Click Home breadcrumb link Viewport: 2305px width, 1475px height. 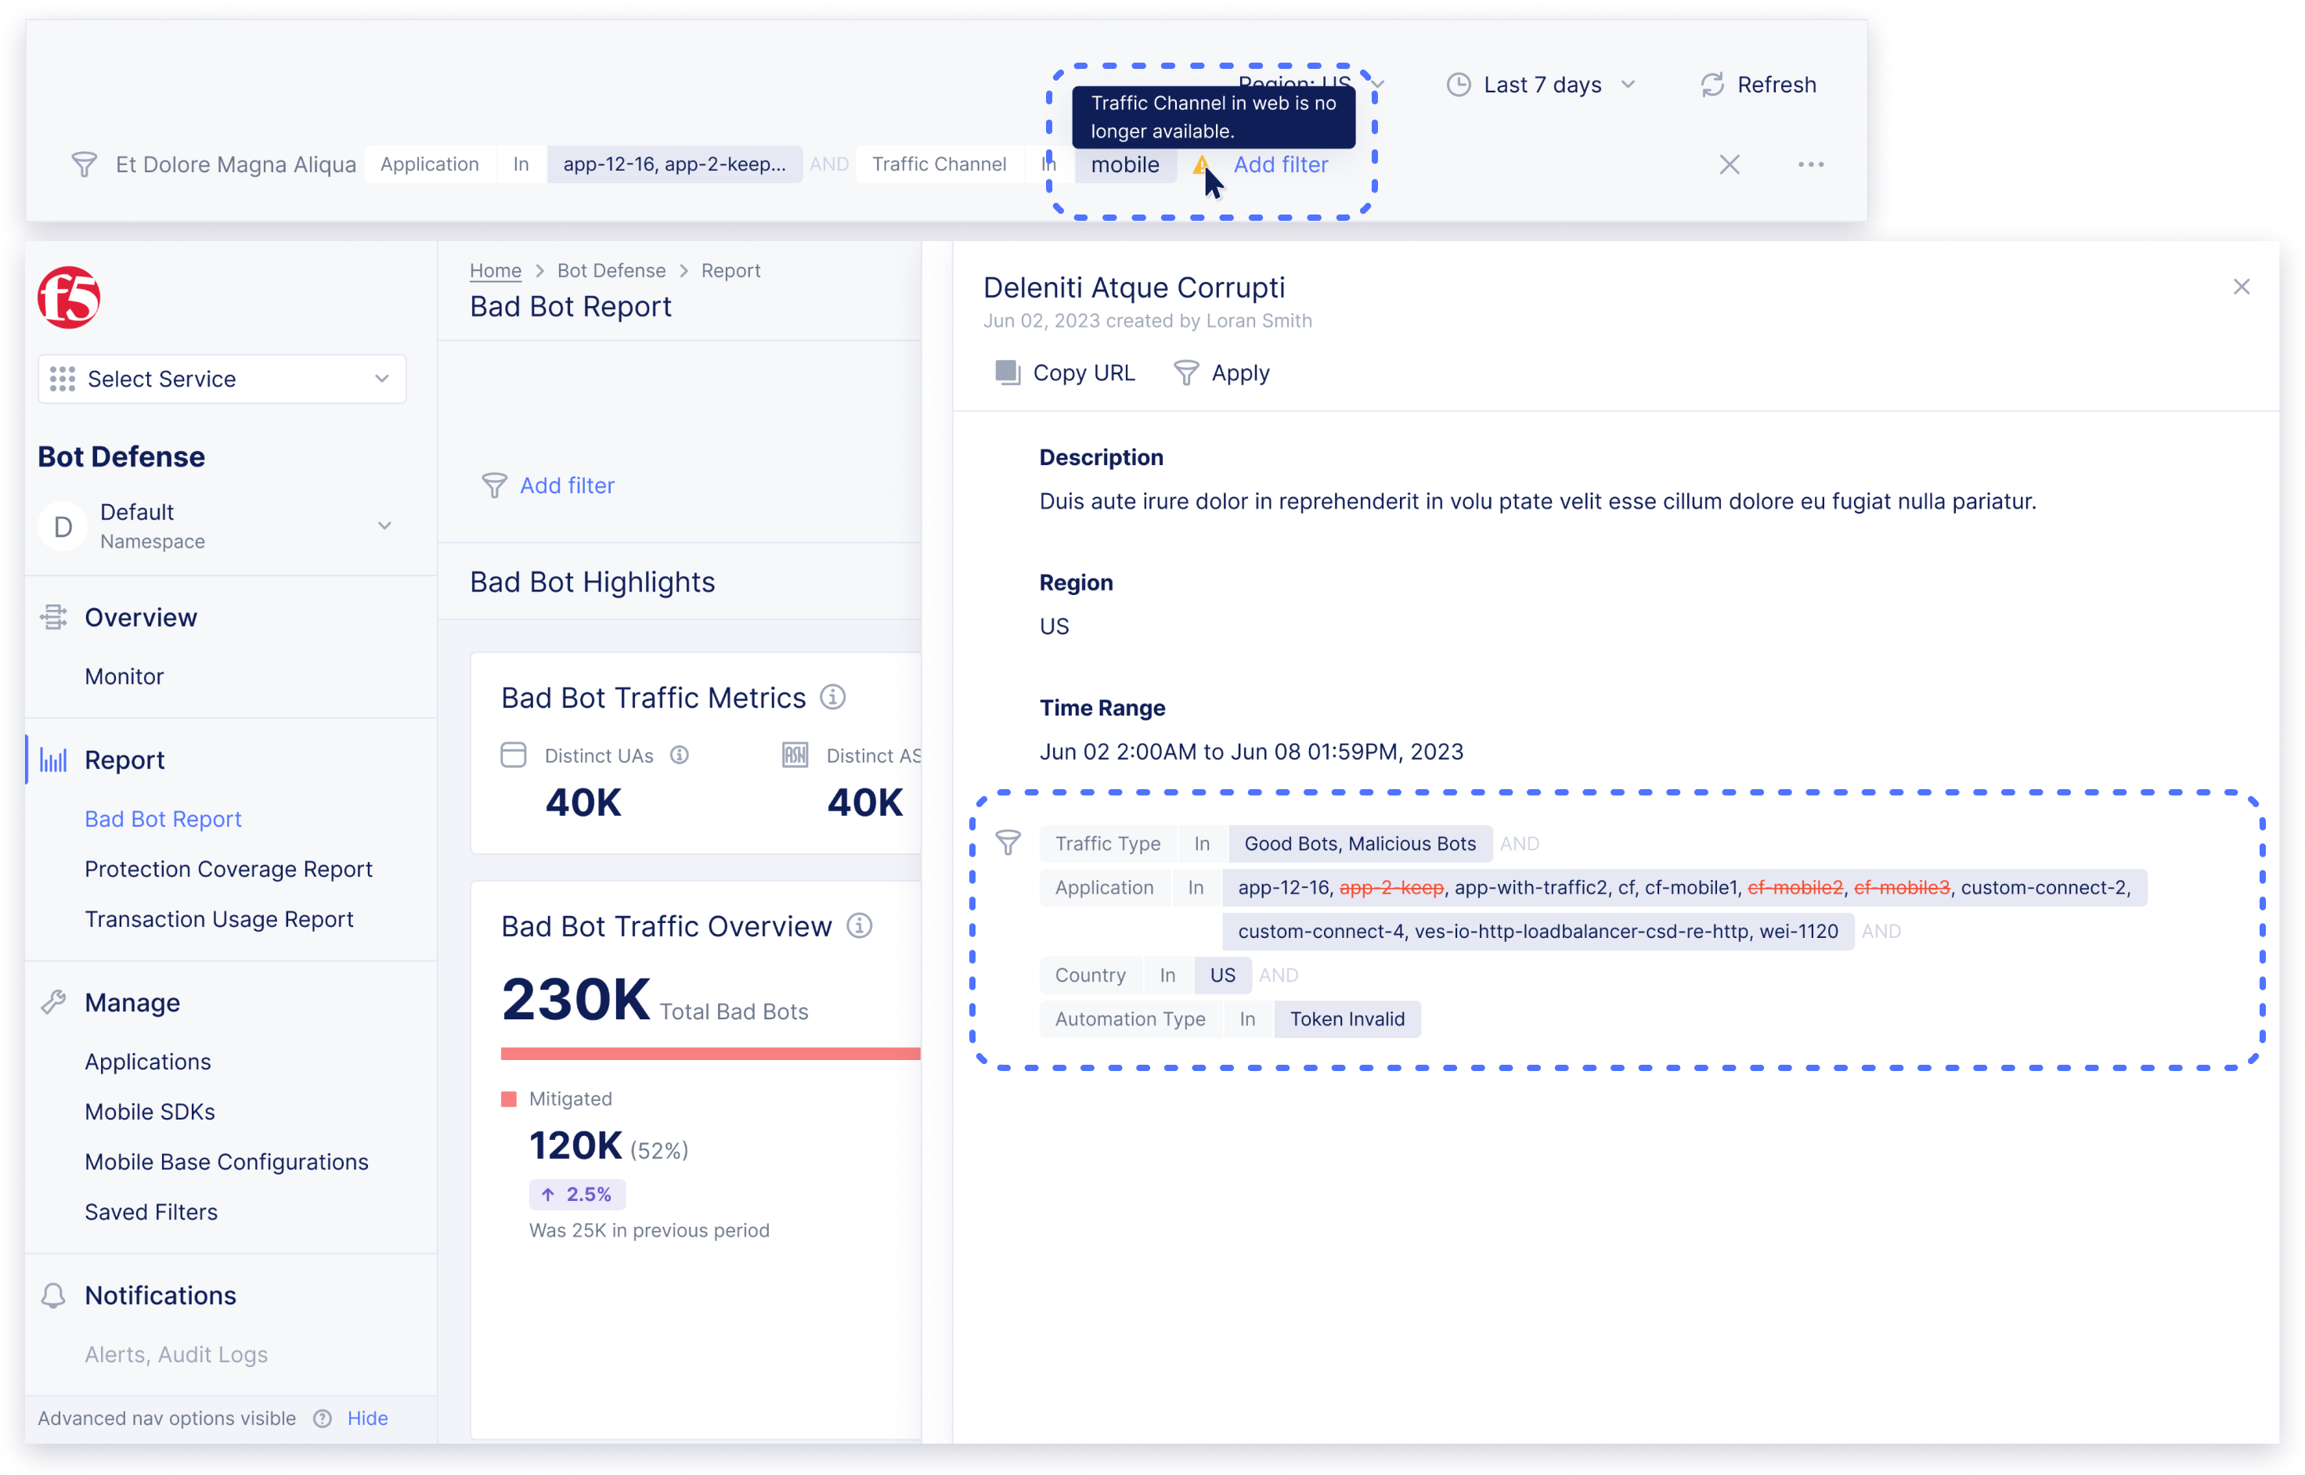click(495, 271)
